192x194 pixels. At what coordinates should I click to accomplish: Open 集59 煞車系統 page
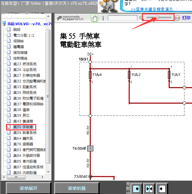pos(25,133)
